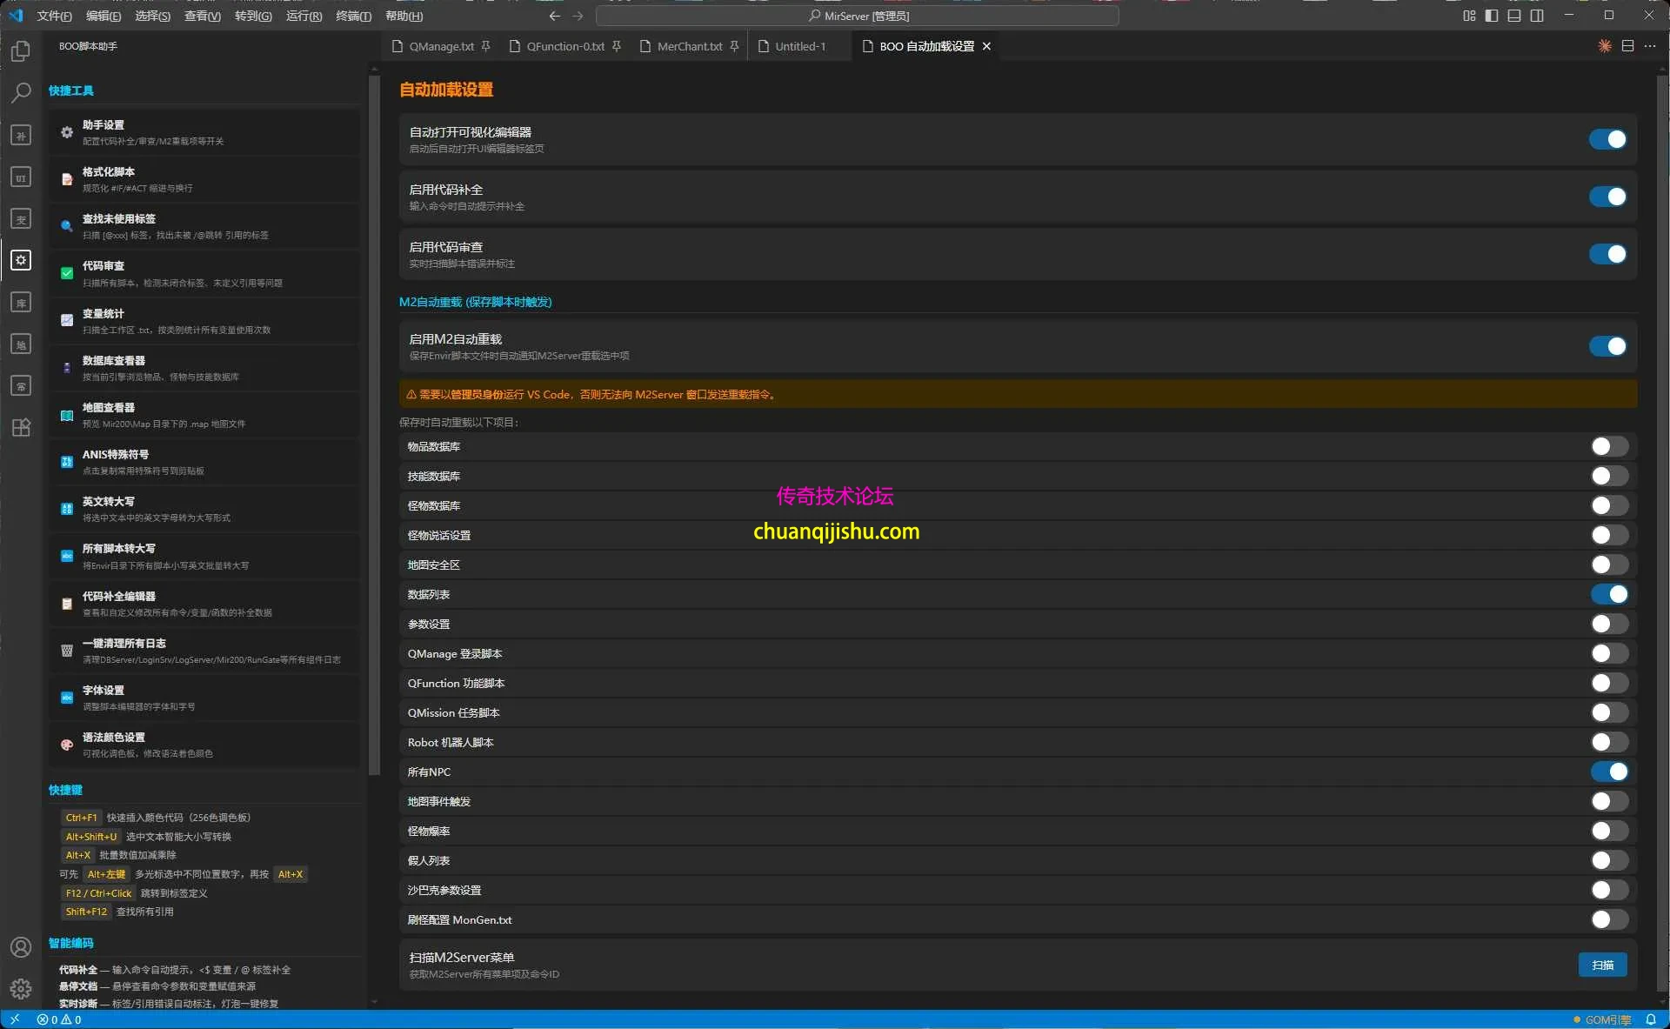The height and width of the screenshot is (1029, 1670).
Task: Open the 帮助(H) menu
Action: tap(404, 16)
